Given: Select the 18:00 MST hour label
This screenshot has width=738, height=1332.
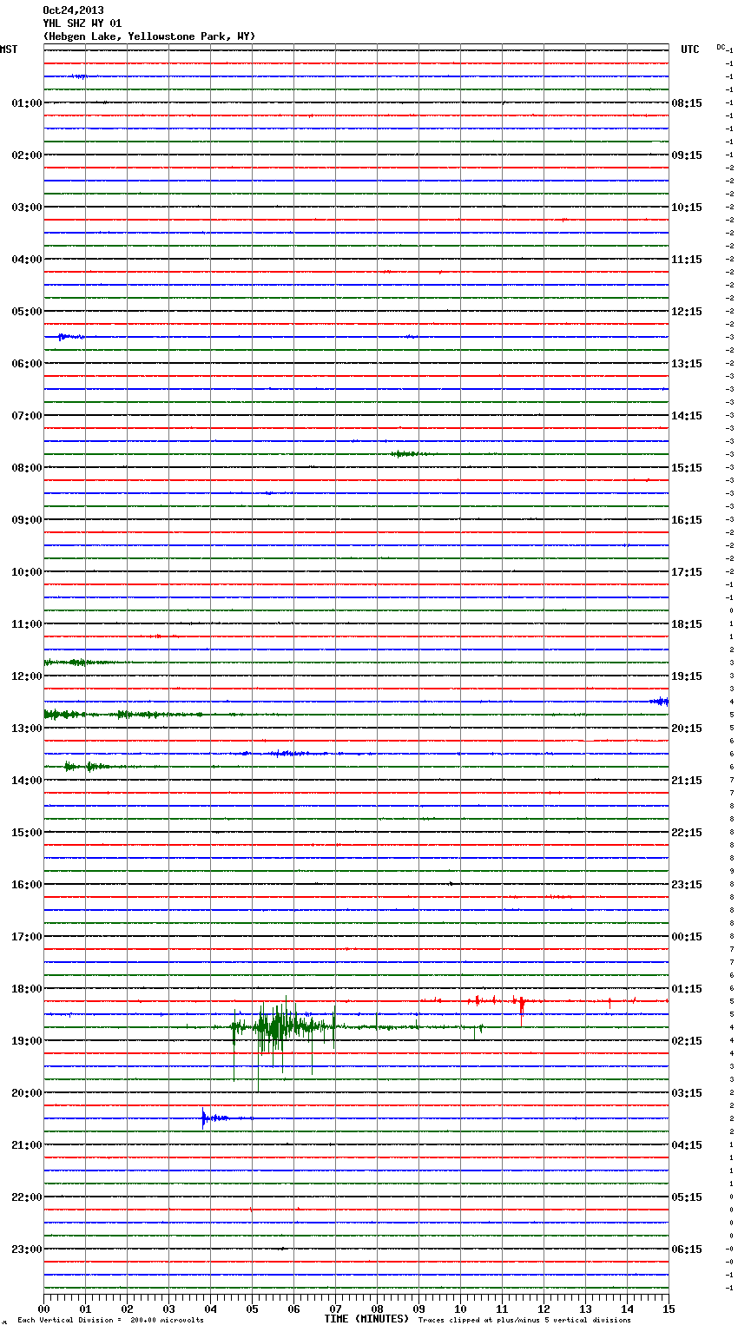Looking at the screenshot, I should 27,989.
